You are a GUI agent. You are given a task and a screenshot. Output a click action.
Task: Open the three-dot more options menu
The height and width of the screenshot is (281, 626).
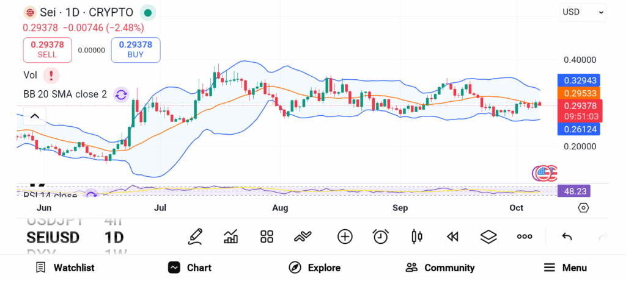point(525,237)
